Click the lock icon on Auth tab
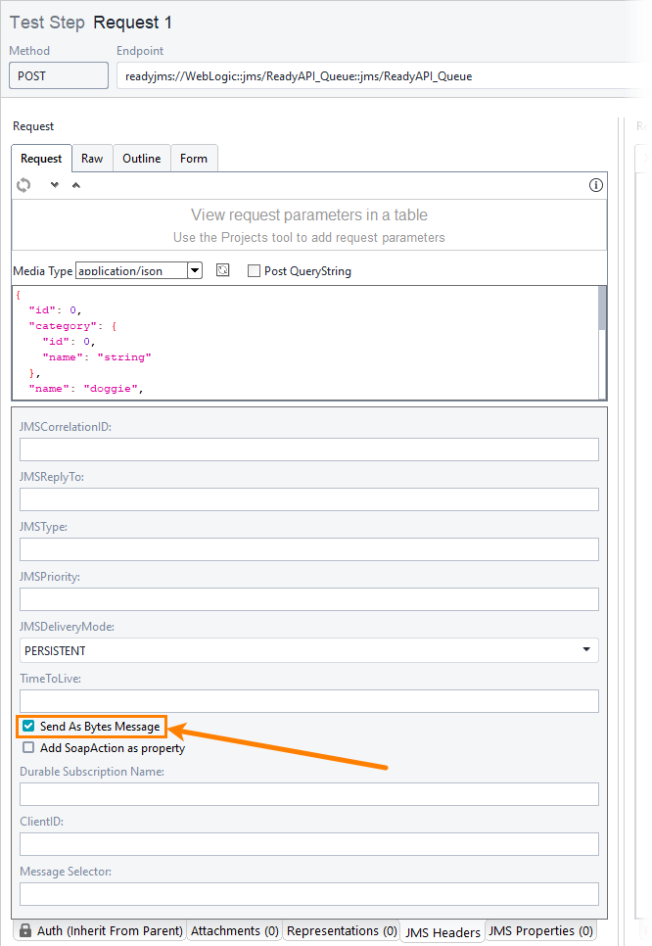 [25, 930]
